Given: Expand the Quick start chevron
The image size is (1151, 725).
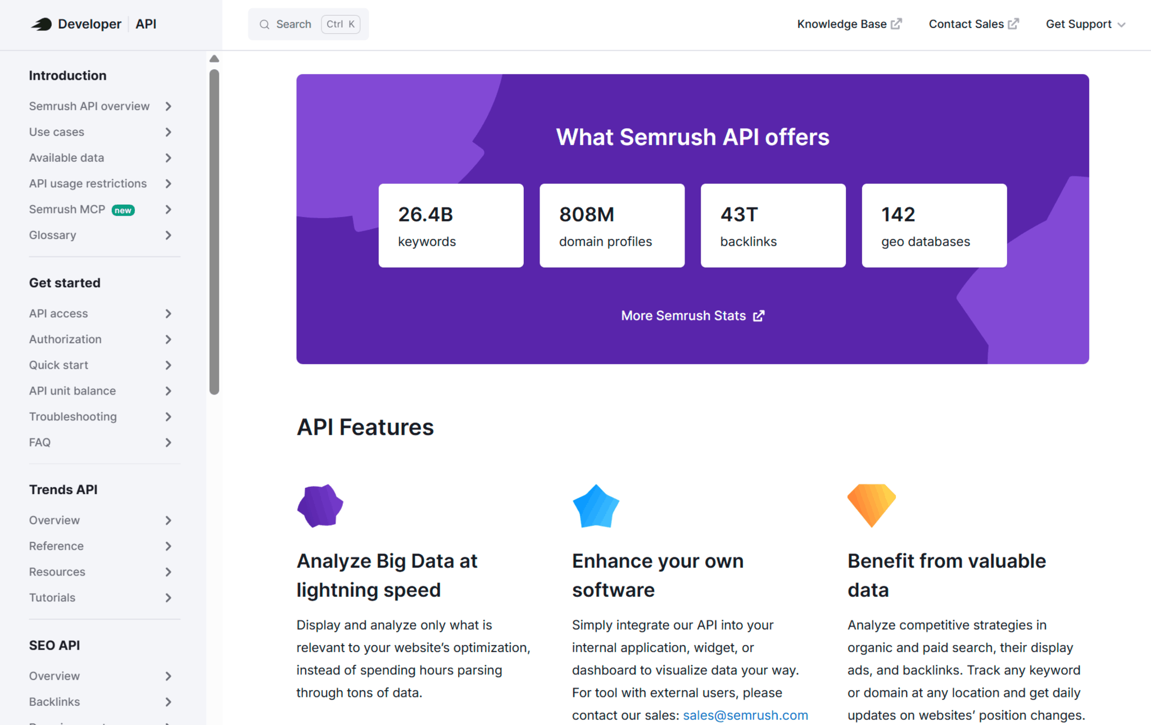Looking at the screenshot, I should click(168, 365).
